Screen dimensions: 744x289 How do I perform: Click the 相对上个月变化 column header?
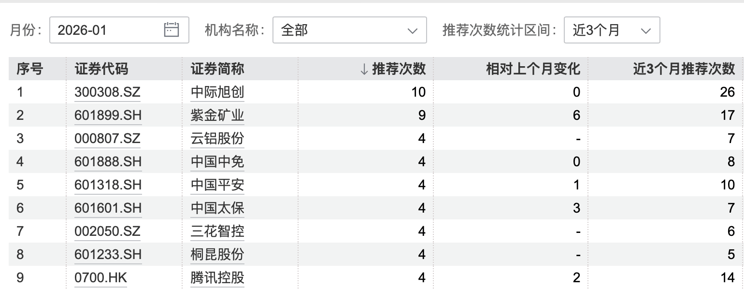click(x=532, y=69)
